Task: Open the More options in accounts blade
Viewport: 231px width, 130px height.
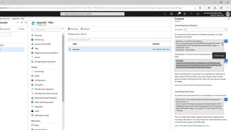Action: [21, 29]
